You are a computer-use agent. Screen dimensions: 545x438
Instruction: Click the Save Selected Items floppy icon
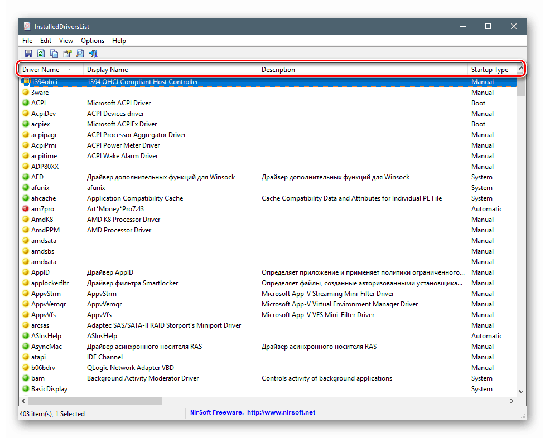click(x=28, y=54)
